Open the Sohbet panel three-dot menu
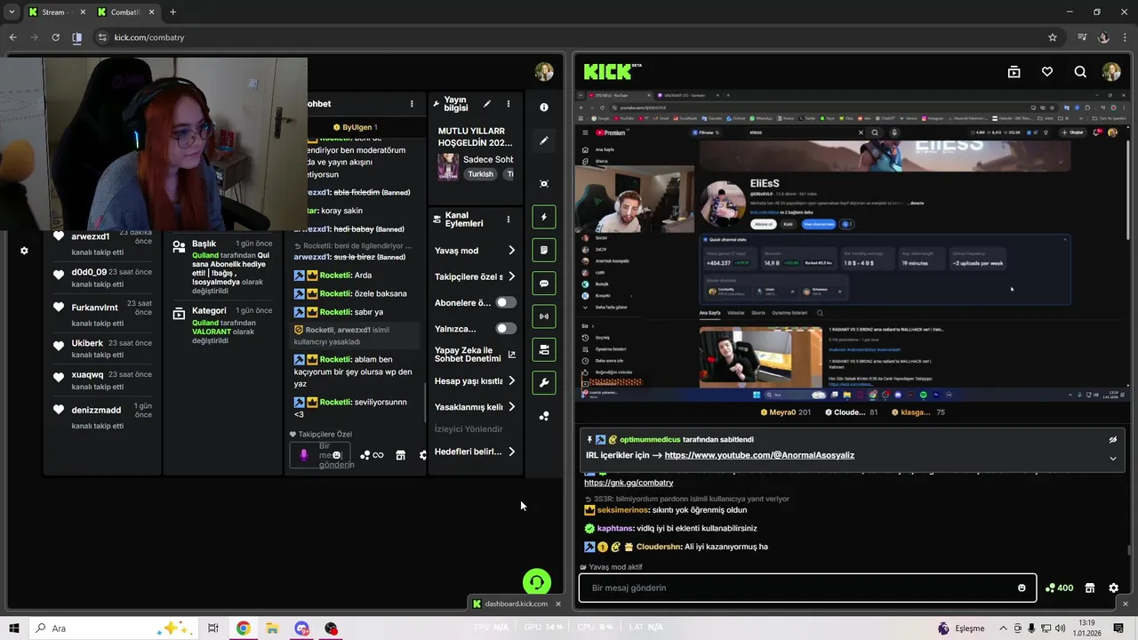 (412, 104)
